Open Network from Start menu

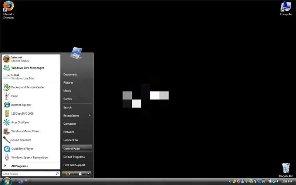point(77,132)
